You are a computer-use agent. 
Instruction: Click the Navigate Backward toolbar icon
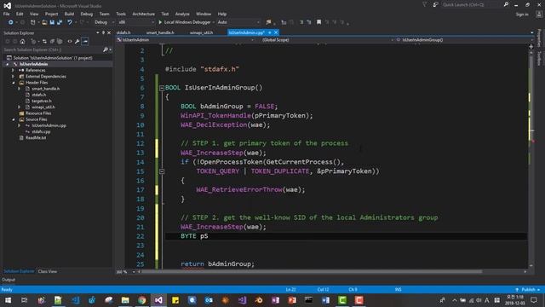[11, 22]
